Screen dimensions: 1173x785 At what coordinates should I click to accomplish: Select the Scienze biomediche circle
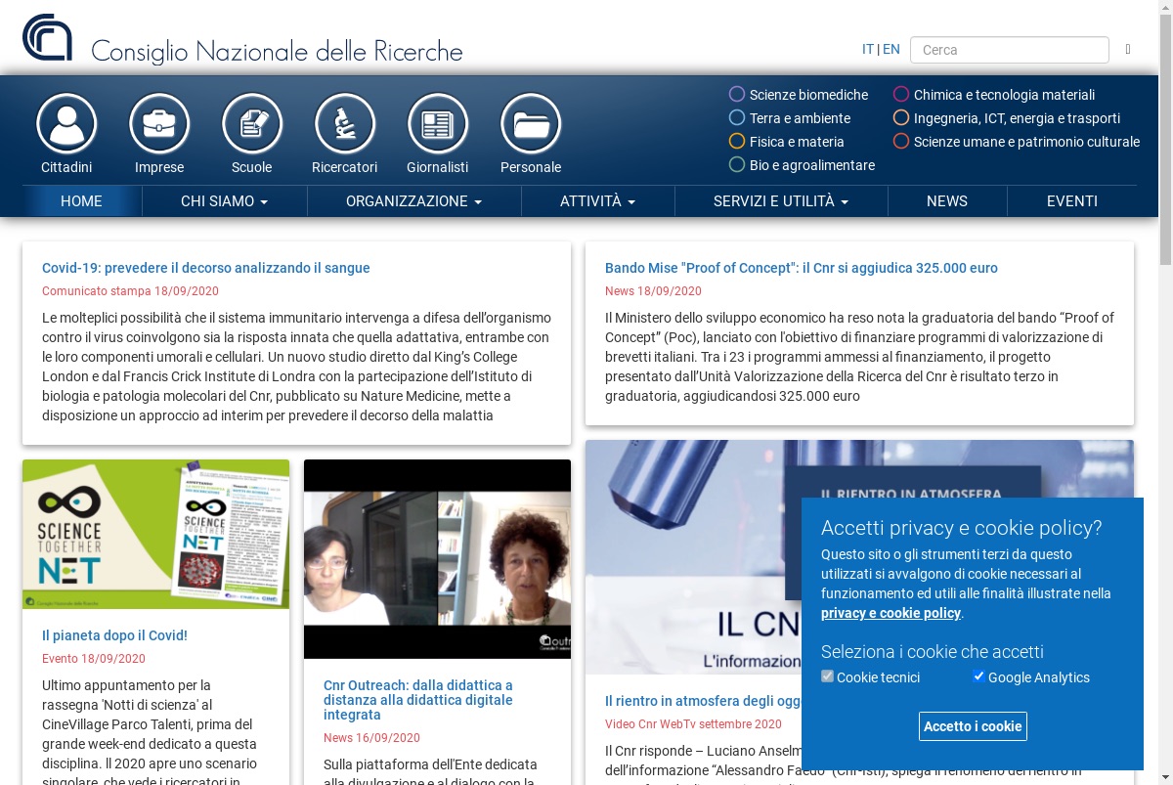click(x=737, y=95)
